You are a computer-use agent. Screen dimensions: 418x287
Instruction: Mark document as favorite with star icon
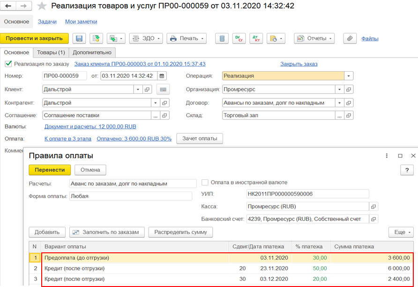(x=42, y=6)
